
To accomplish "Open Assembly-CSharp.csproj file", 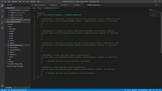I will (x=18, y=64).
